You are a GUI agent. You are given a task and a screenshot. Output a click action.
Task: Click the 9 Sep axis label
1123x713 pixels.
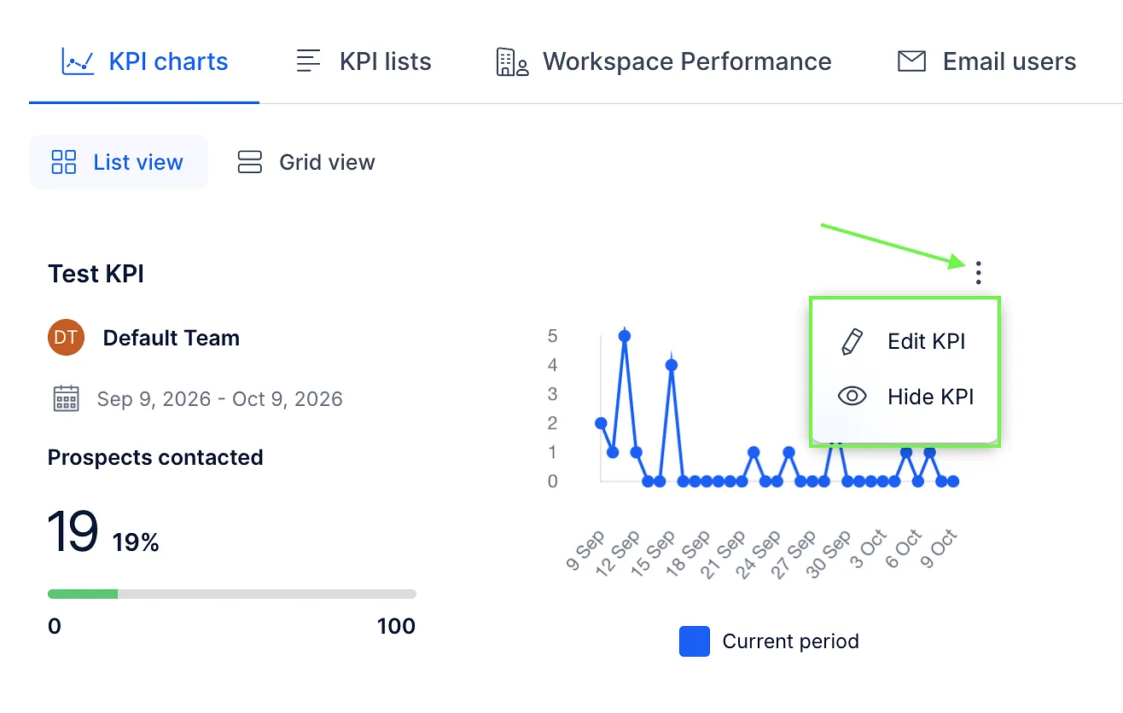click(586, 550)
